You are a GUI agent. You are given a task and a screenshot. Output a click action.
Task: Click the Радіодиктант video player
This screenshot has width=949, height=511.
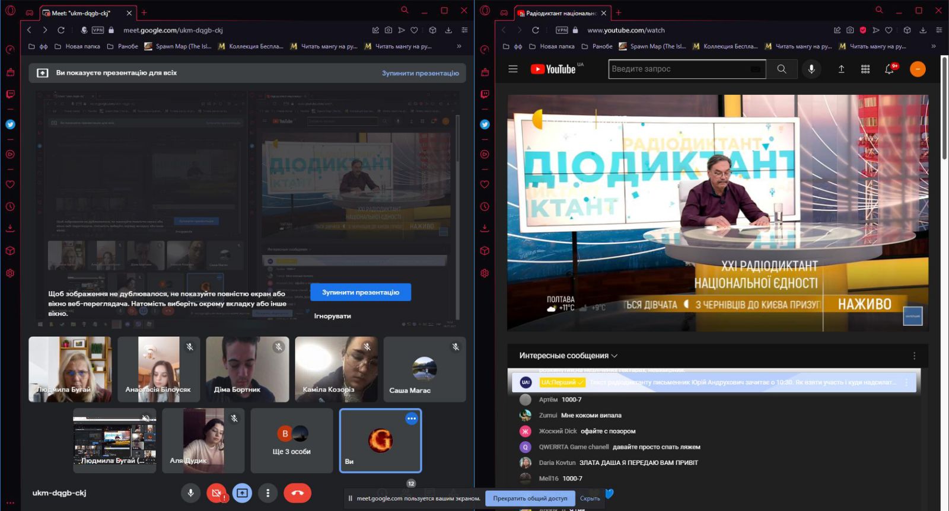click(718, 212)
